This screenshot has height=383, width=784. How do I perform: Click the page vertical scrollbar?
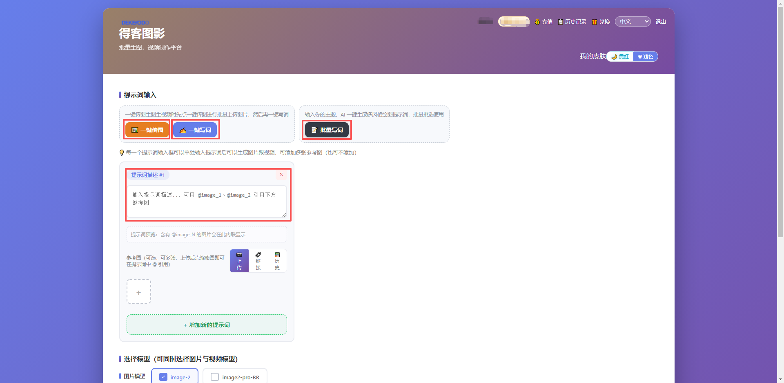[x=780, y=123]
